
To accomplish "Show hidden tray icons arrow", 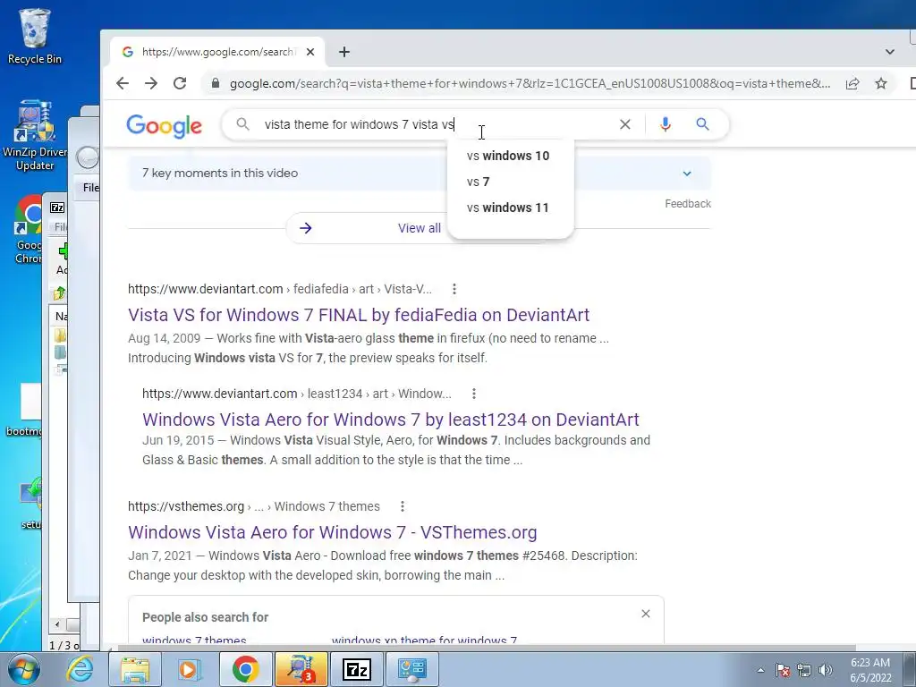I will coord(760,670).
